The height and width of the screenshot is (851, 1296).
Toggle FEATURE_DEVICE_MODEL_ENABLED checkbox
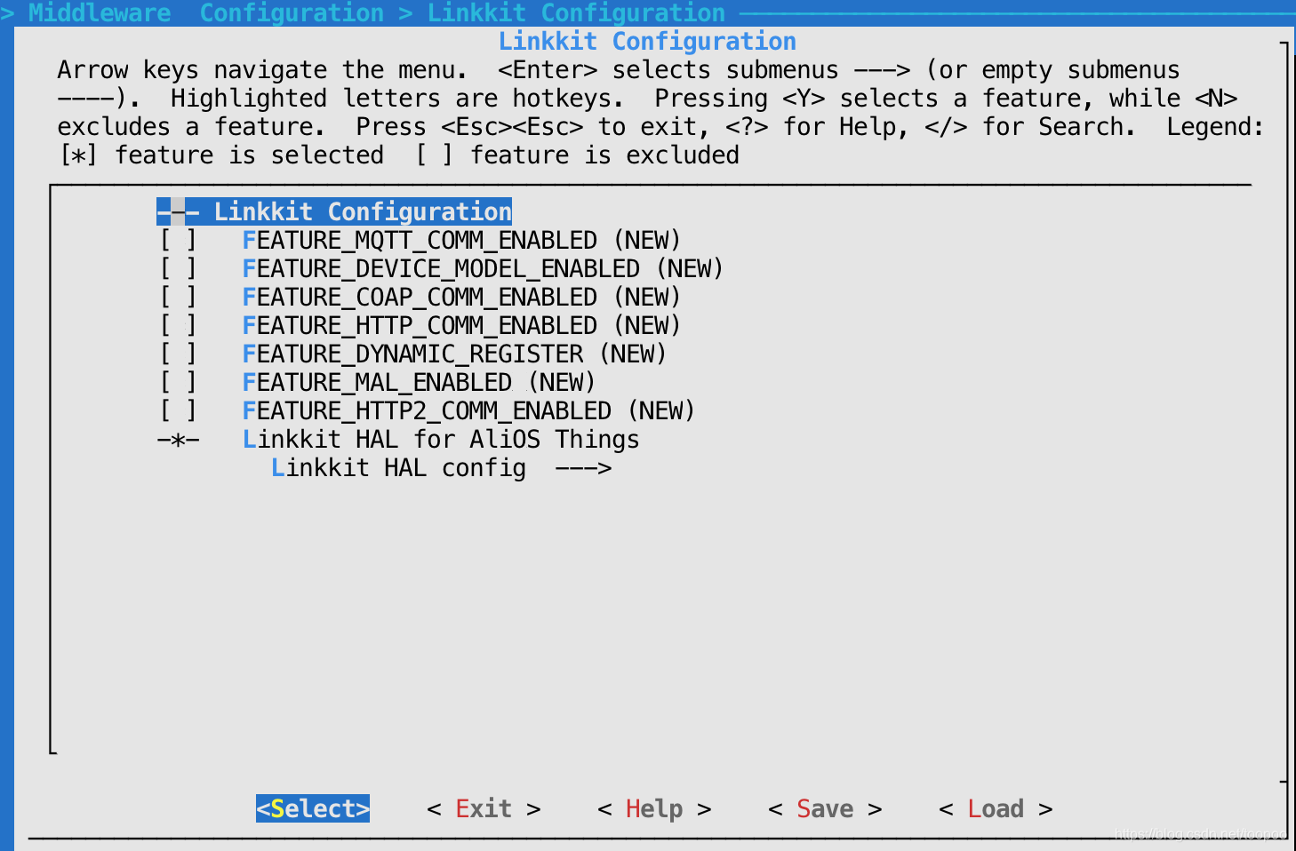[x=178, y=269]
